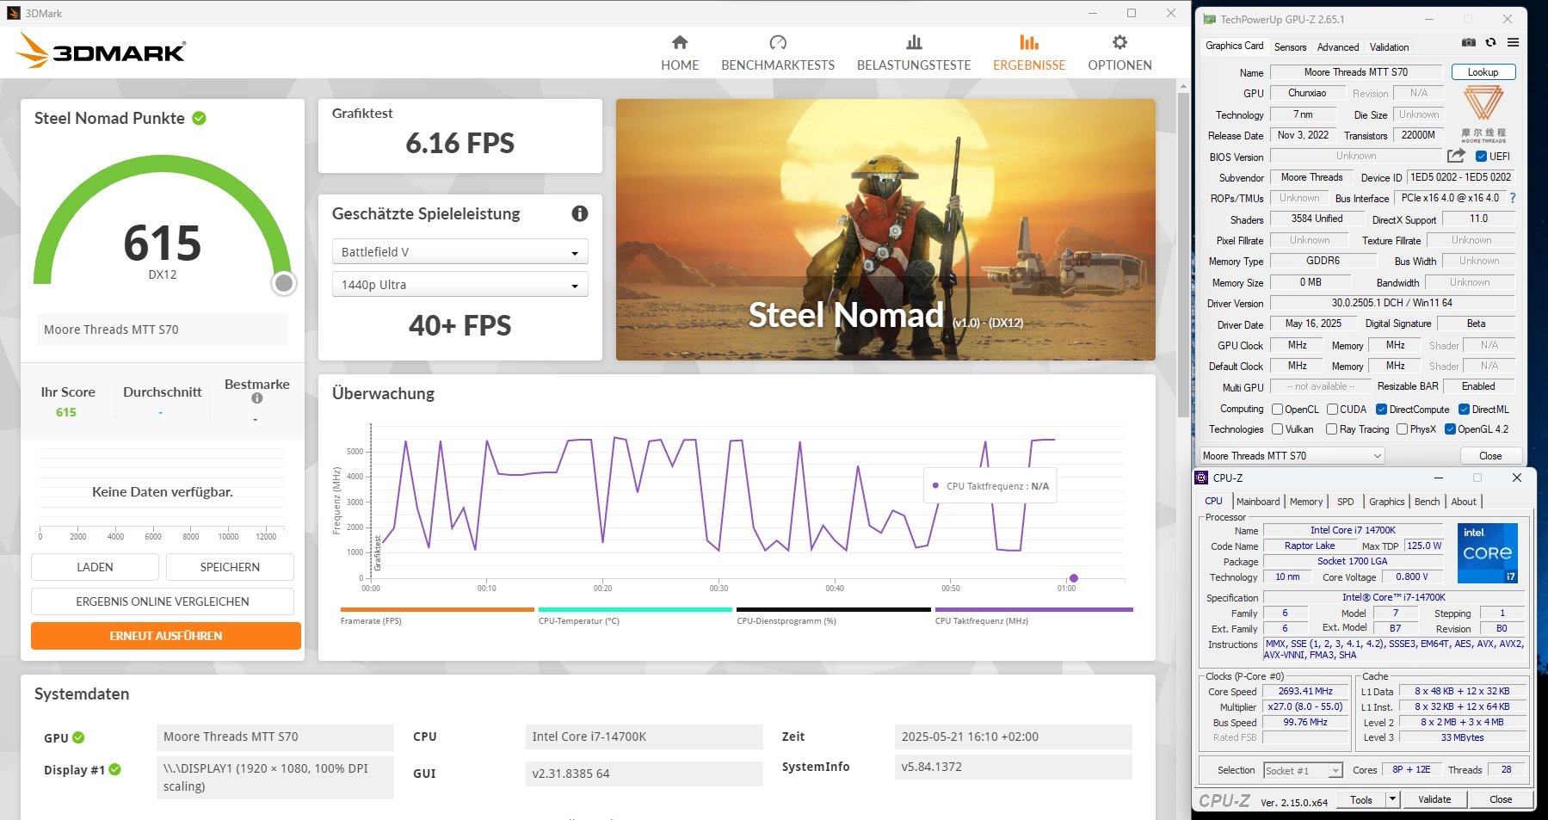This screenshot has height=820, width=1548.
Task: Open BELASTUNGSTESTE bar chart icon
Action: pos(914,42)
